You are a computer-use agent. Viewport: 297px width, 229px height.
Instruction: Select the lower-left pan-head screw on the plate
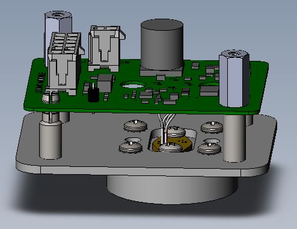pos(130,147)
